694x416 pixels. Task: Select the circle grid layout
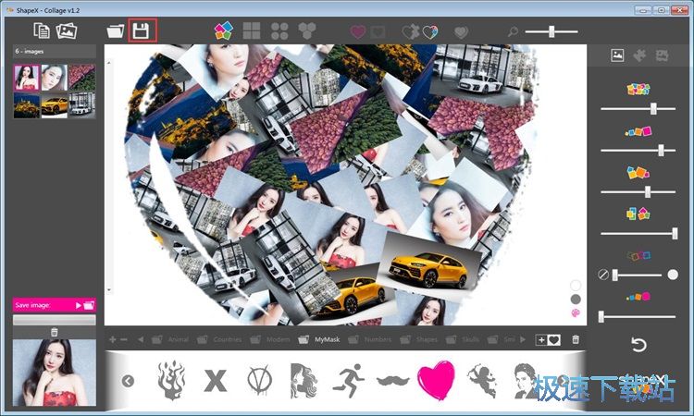pyautogui.click(x=279, y=31)
